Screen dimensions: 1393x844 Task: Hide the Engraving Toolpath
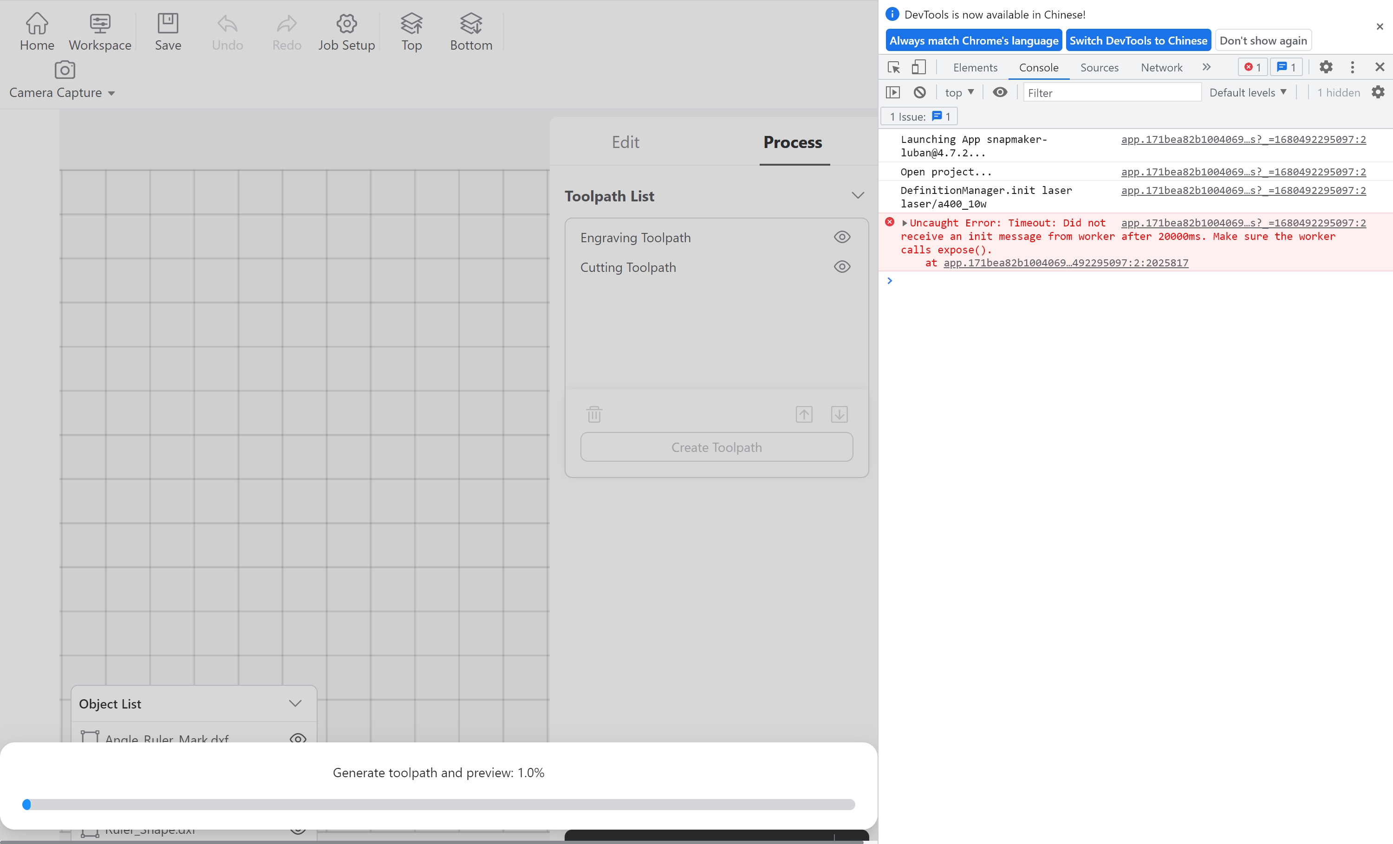click(842, 237)
